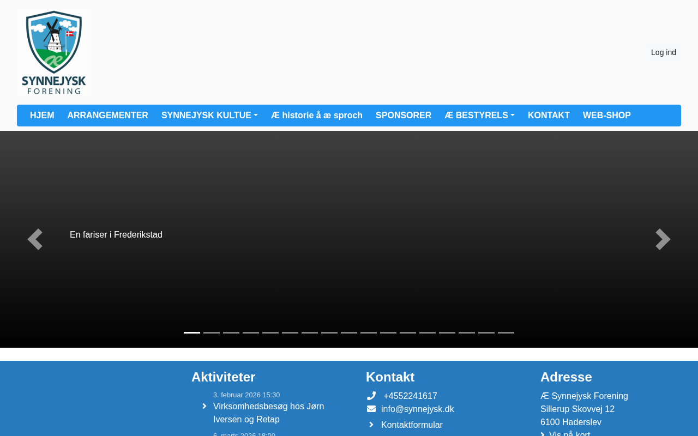The width and height of the screenshot is (698, 436).
Task: Select the first carousel slide indicator
Action: pyautogui.click(x=192, y=332)
